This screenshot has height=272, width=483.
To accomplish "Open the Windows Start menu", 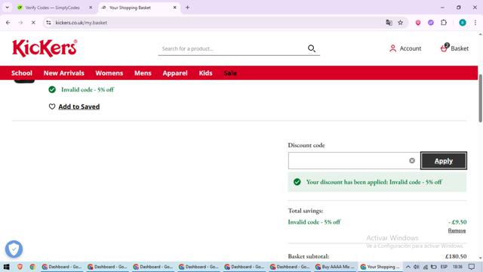I will (x=6, y=267).
